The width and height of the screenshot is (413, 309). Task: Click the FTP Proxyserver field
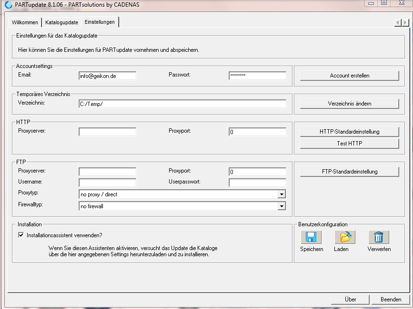coord(108,172)
